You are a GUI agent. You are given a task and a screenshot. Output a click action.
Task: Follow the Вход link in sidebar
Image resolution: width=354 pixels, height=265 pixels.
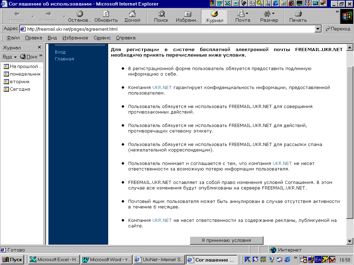coord(60,52)
